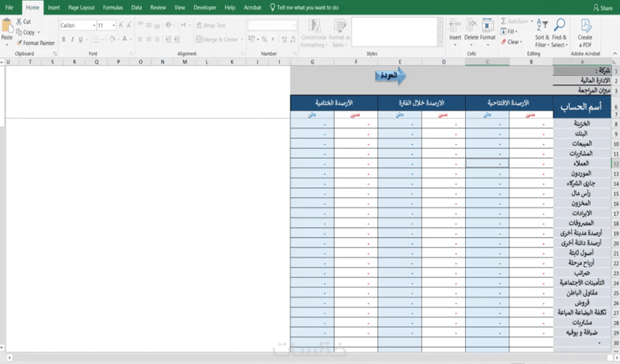This screenshot has height=364, width=620.
Task: Open the Styles gallery more arrow
Action: [x=440, y=42]
